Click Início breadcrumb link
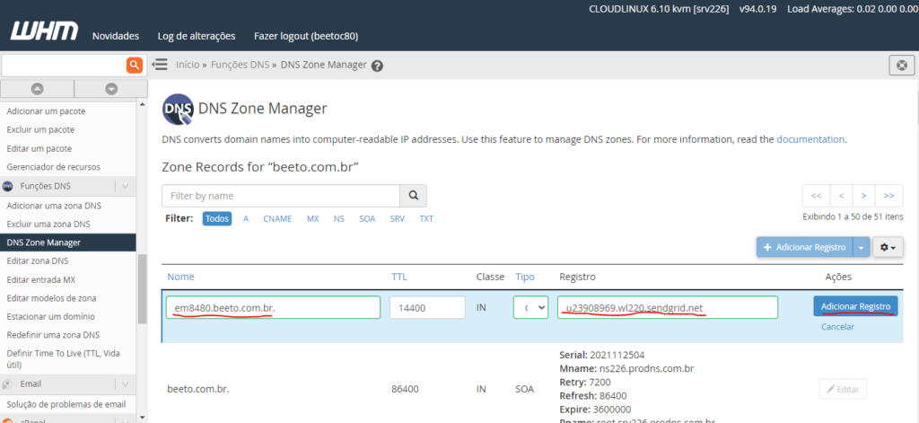Screen dimensions: 919x423 coord(188,65)
